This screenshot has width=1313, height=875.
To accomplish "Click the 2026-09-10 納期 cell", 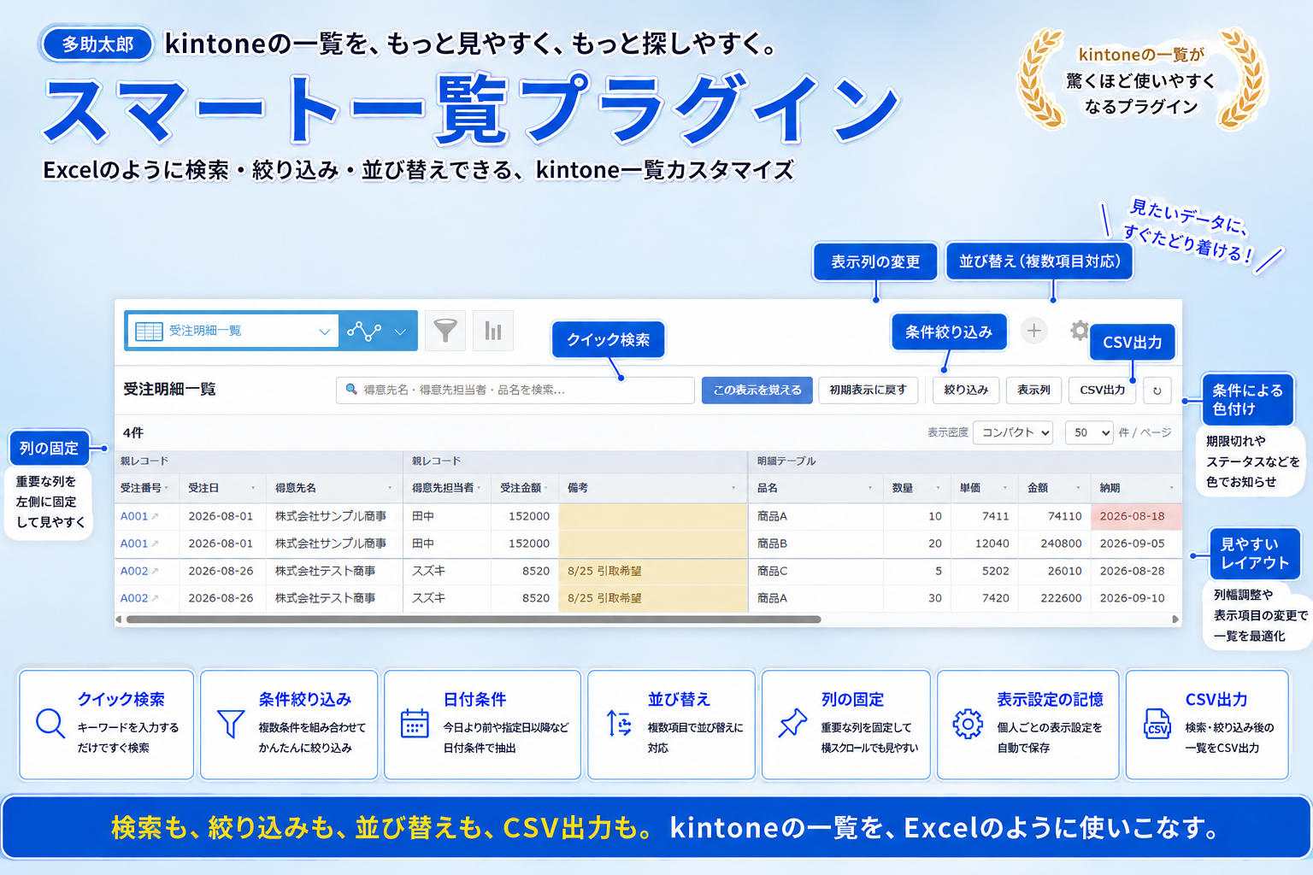I will click(1136, 598).
